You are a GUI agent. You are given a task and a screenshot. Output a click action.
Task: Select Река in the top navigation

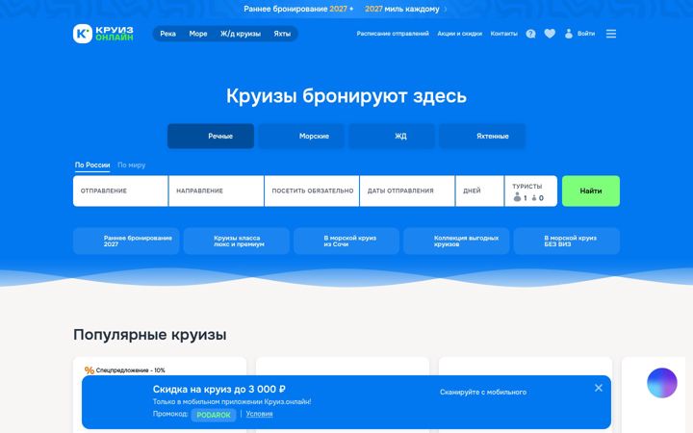click(167, 34)
